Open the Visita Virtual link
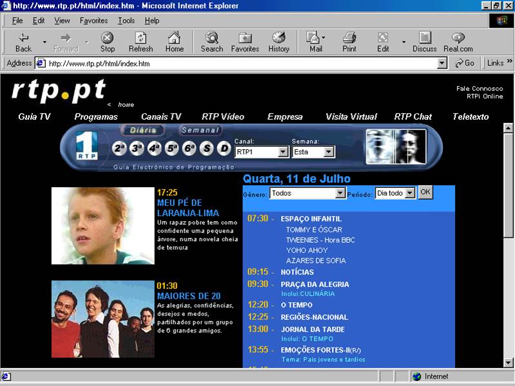 point(351,116)
